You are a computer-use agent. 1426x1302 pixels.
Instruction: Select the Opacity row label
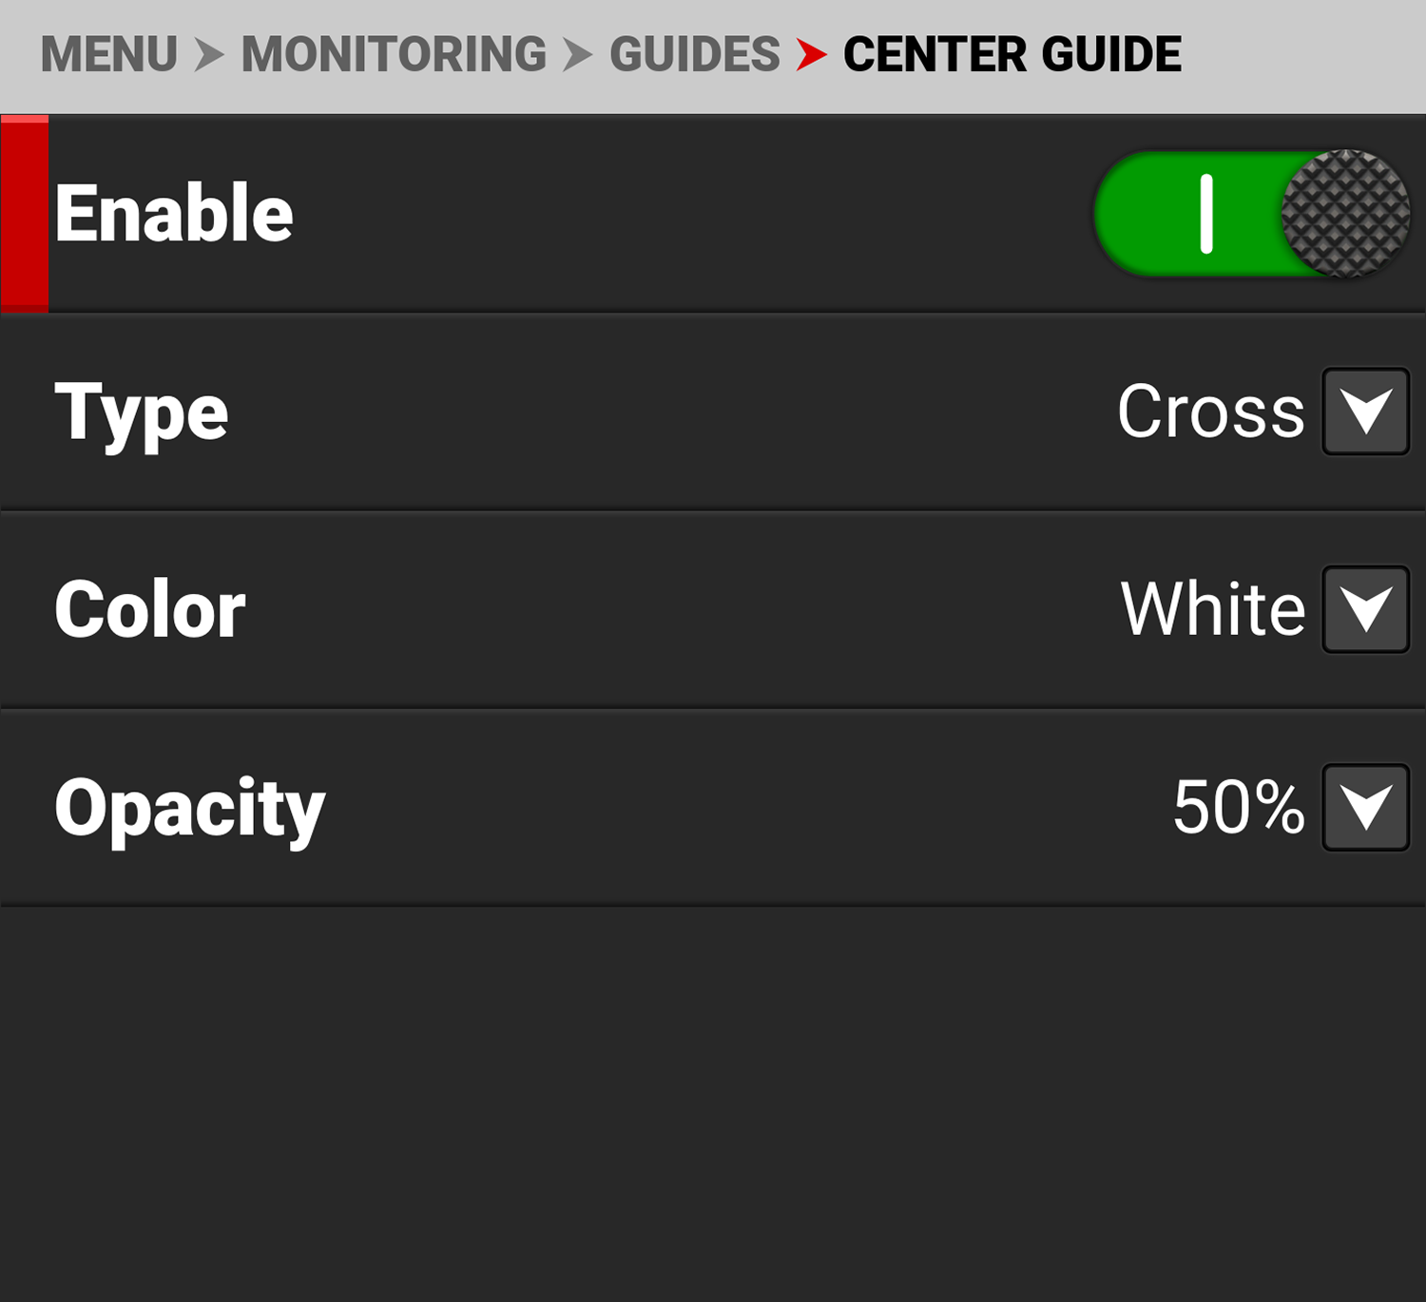190,809
